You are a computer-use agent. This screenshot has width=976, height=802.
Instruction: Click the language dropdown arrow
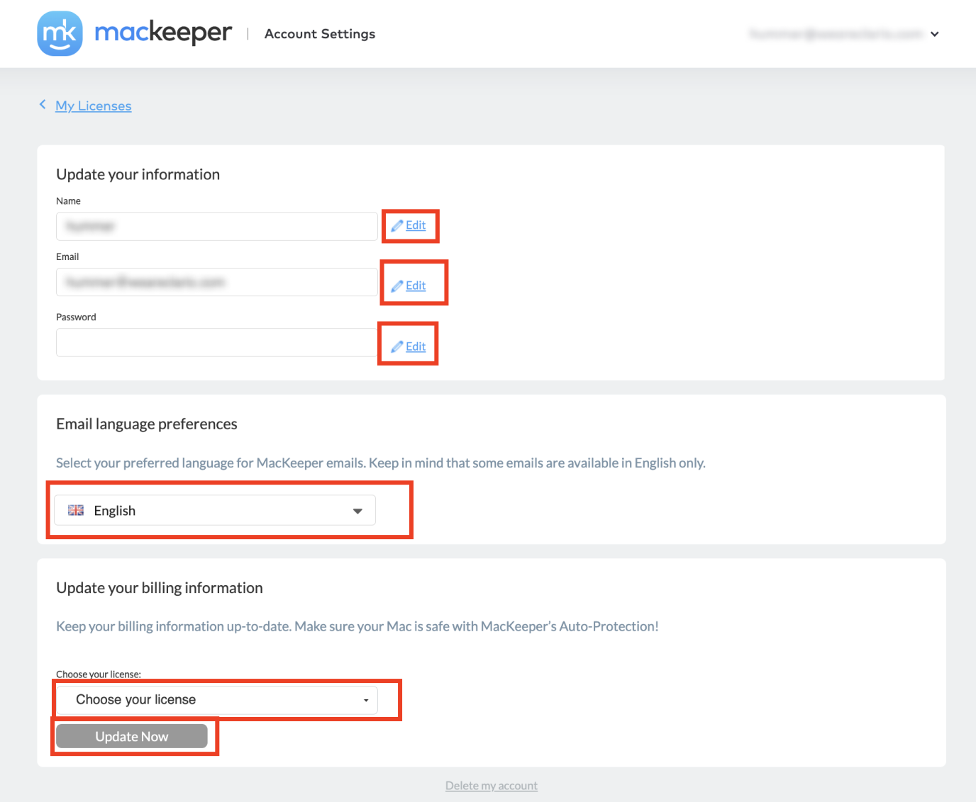click(x=357, y=511)
